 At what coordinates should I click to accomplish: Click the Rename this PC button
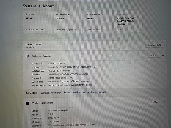tap(154, 45)
